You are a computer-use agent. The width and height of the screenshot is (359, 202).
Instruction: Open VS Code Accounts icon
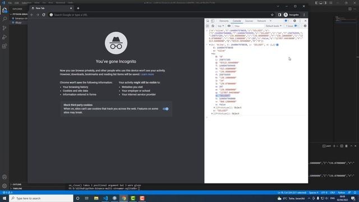(4, 177)
